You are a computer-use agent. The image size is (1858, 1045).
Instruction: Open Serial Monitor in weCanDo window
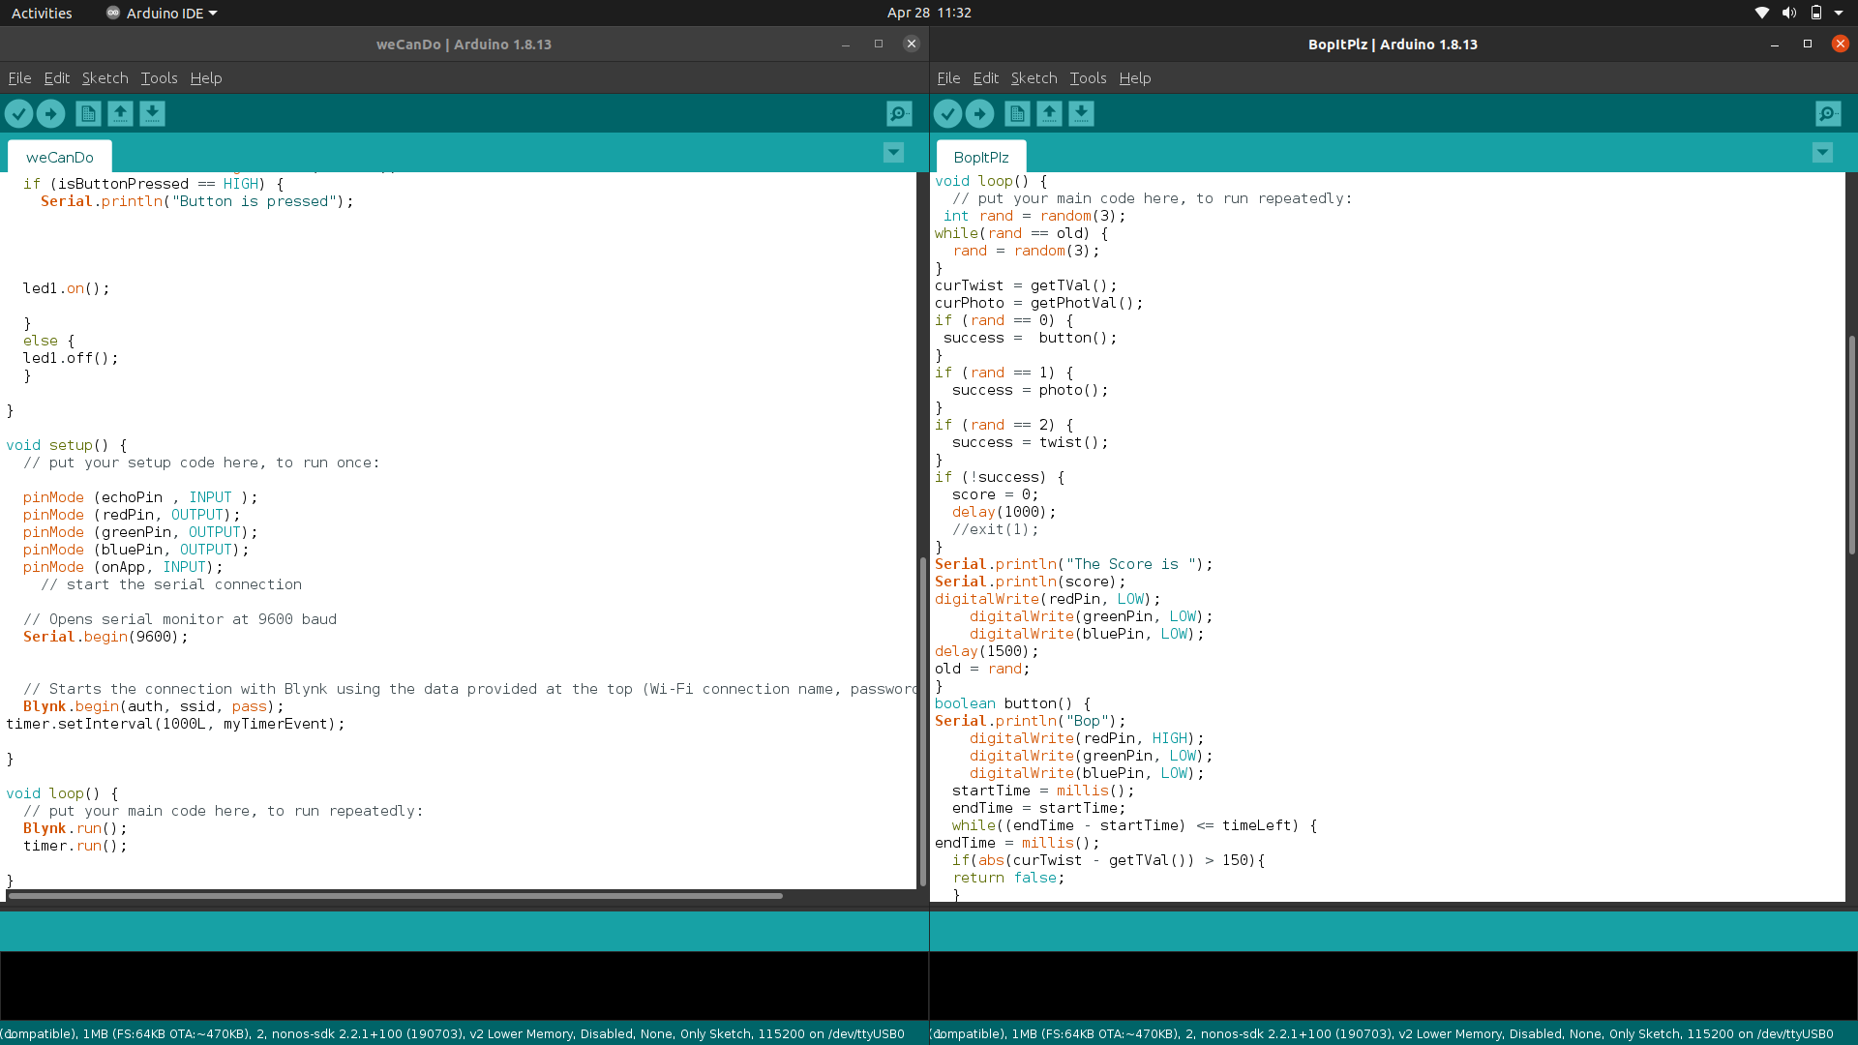(899, 114)
